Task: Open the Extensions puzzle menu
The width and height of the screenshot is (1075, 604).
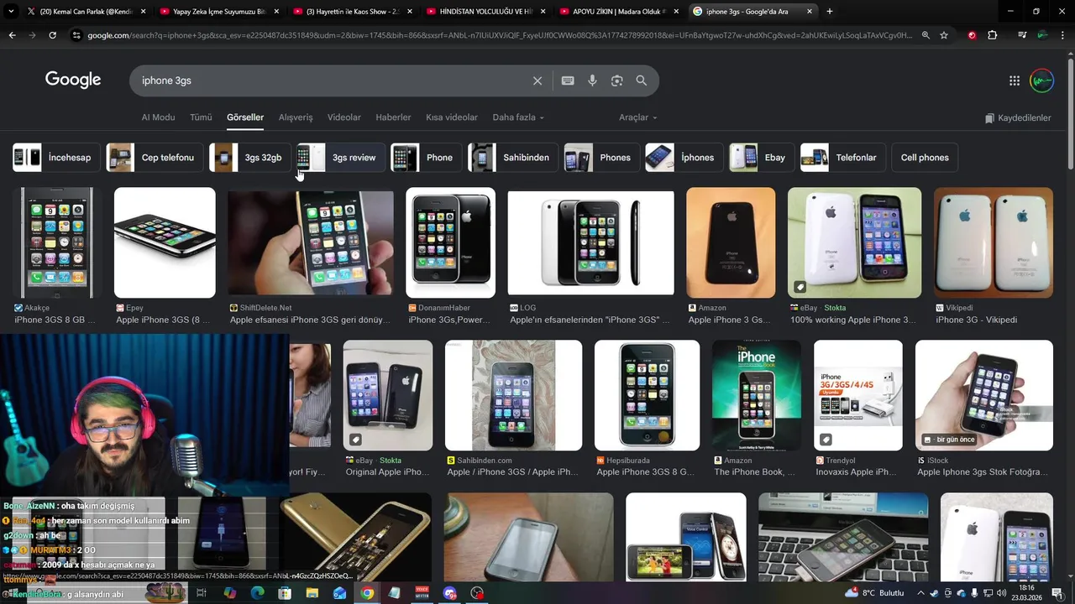Action: 993,35
